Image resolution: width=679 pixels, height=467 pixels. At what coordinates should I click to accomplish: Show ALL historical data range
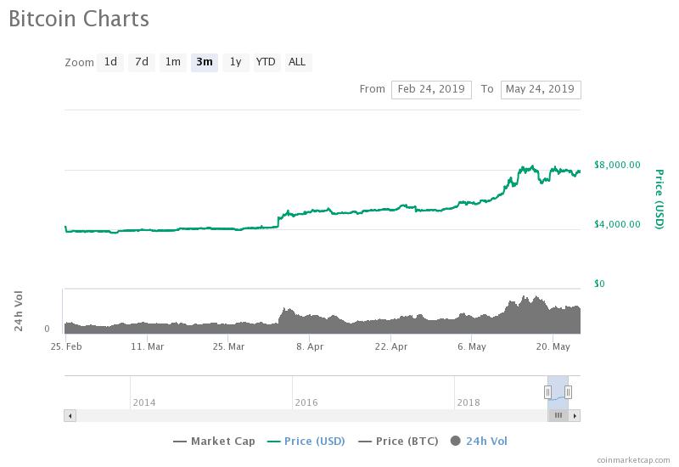(297, 62)
